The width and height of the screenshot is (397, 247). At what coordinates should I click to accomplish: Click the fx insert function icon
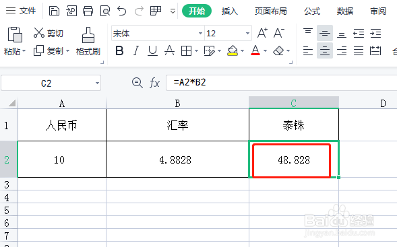coord(154,83)
